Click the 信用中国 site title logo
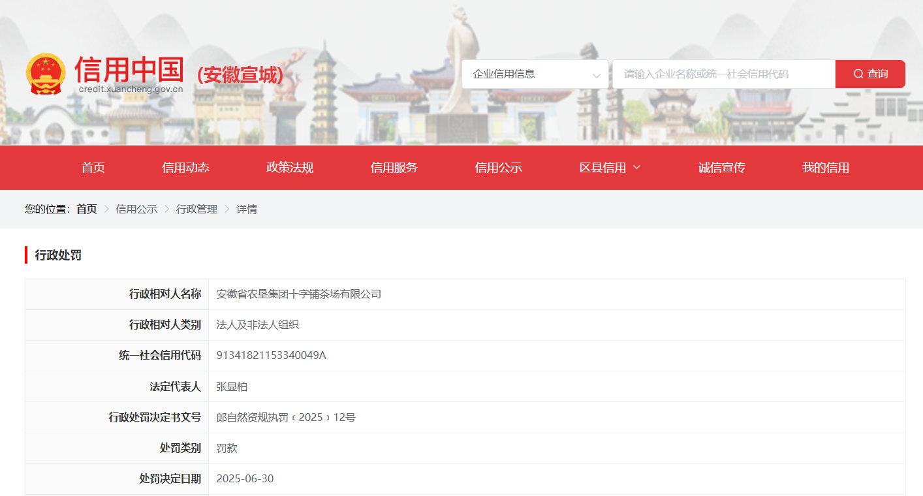The width and height of the screenshot is (923, 496). (129, 69)
